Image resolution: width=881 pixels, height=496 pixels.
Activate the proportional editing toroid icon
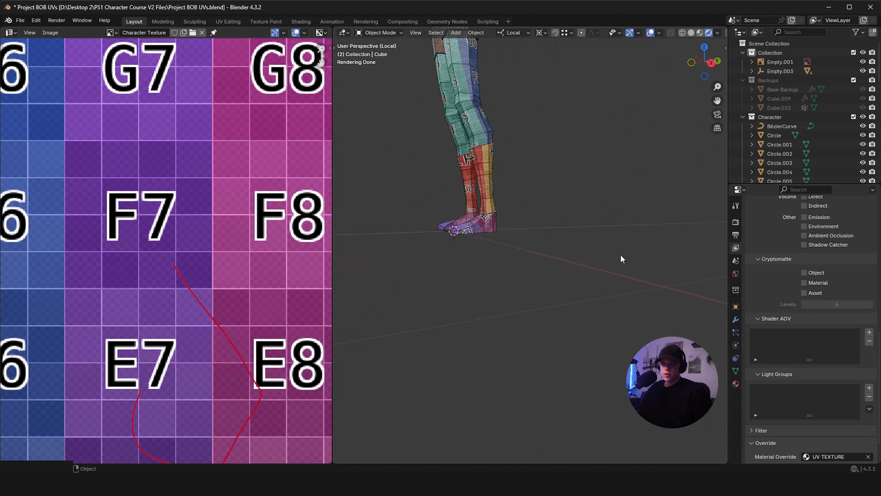[x=581, y=32]
